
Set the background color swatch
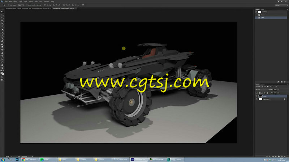(3, 74)
